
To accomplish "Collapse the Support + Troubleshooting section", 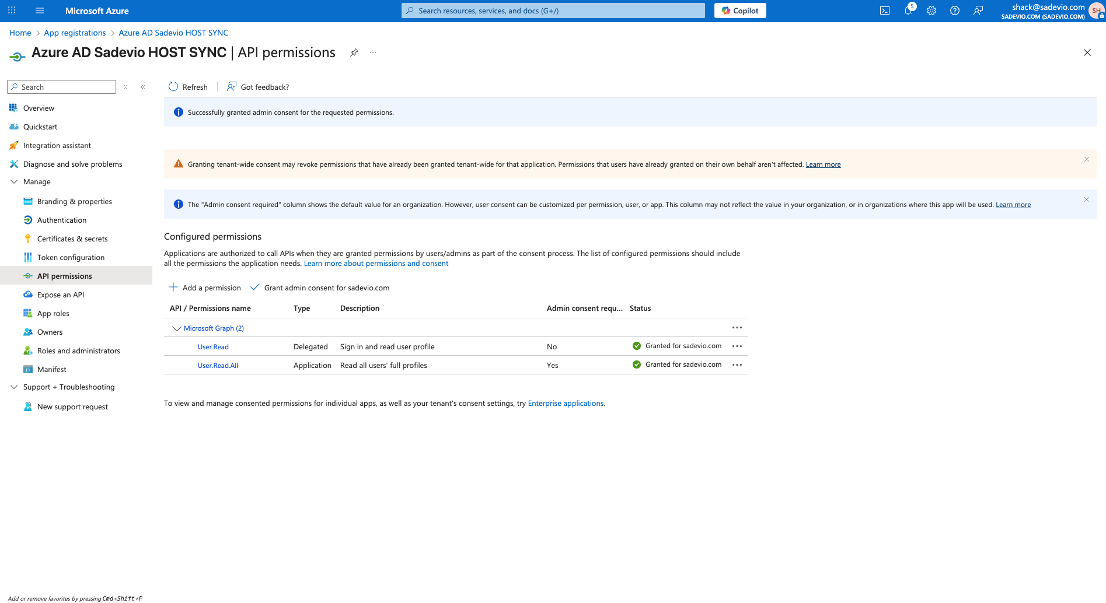I will click(14, 387).
